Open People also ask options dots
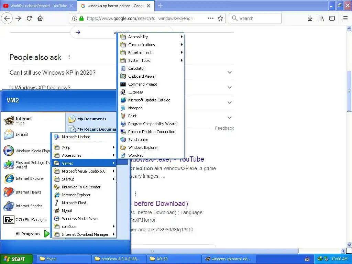 pyautogui.click(x=69, y=57)
